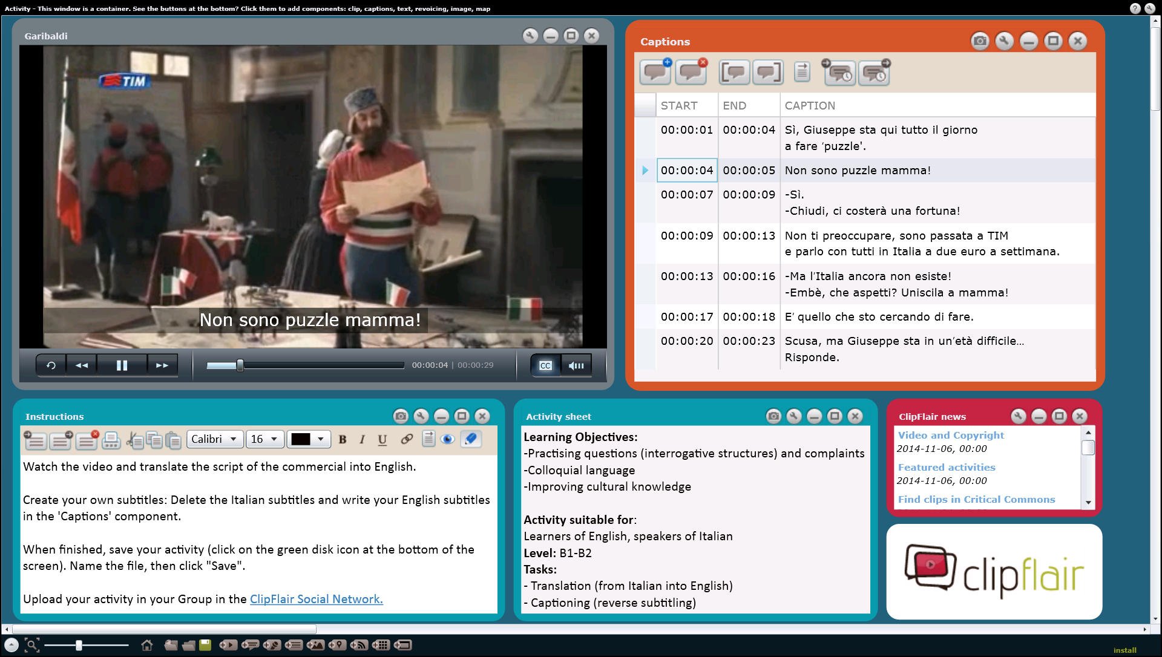This screenshot has width=1162, height=657.
Task: Add a clip component from the bottom bar
Action: (x=228, y=645)
